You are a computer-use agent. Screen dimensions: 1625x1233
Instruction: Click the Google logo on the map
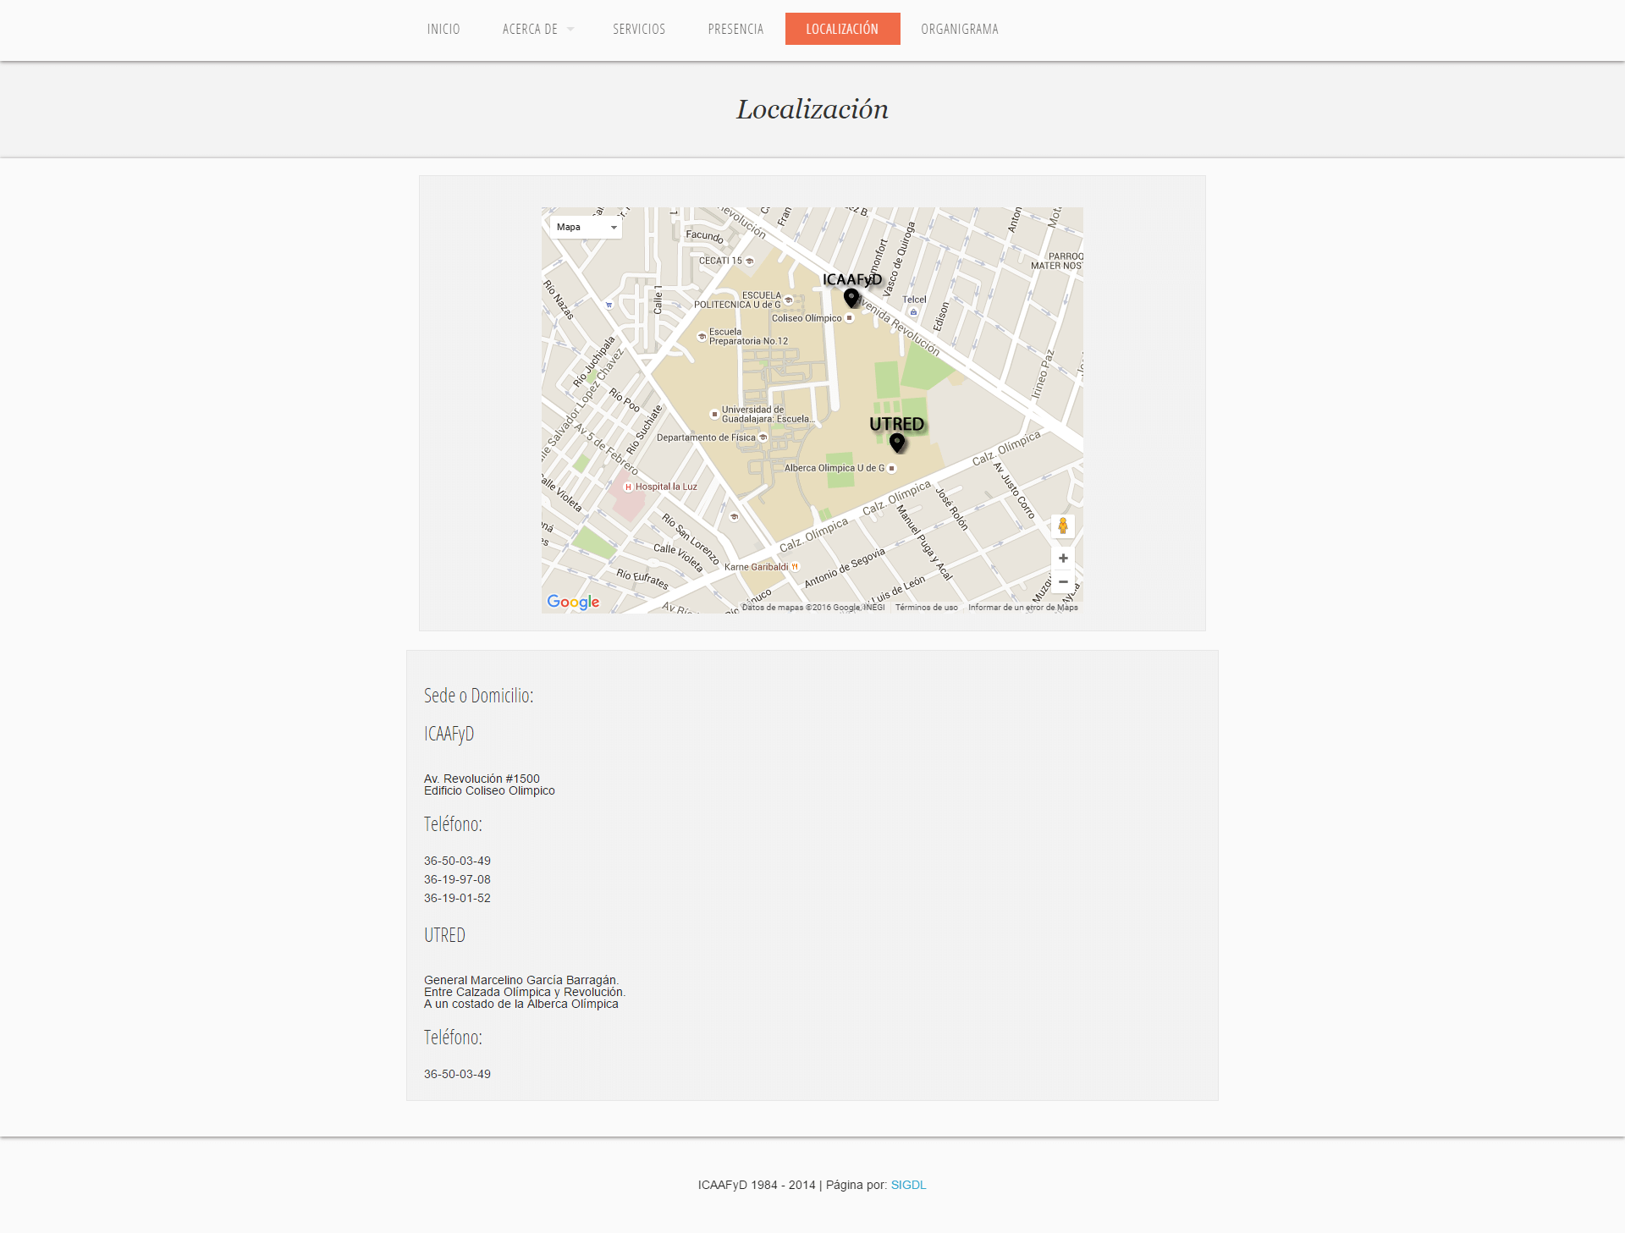[573, 602]
